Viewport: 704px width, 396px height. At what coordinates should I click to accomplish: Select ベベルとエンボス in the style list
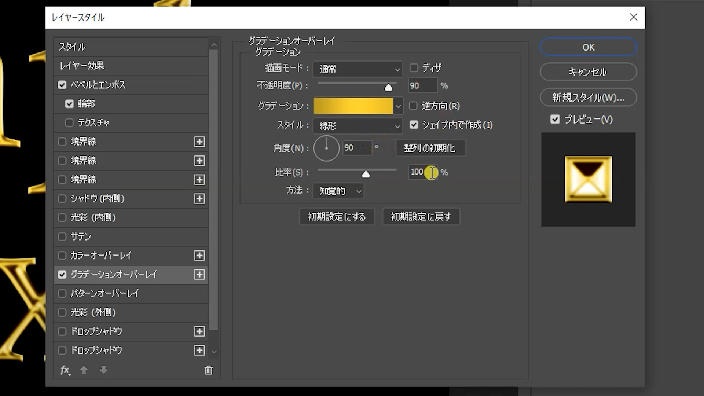click(98, 85)
